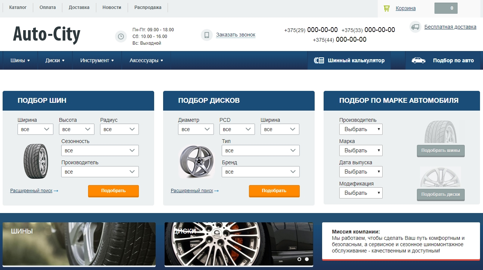
Task: Open the Сезонность dropdown
Action: pyautogui.click(x=100, y=150)
